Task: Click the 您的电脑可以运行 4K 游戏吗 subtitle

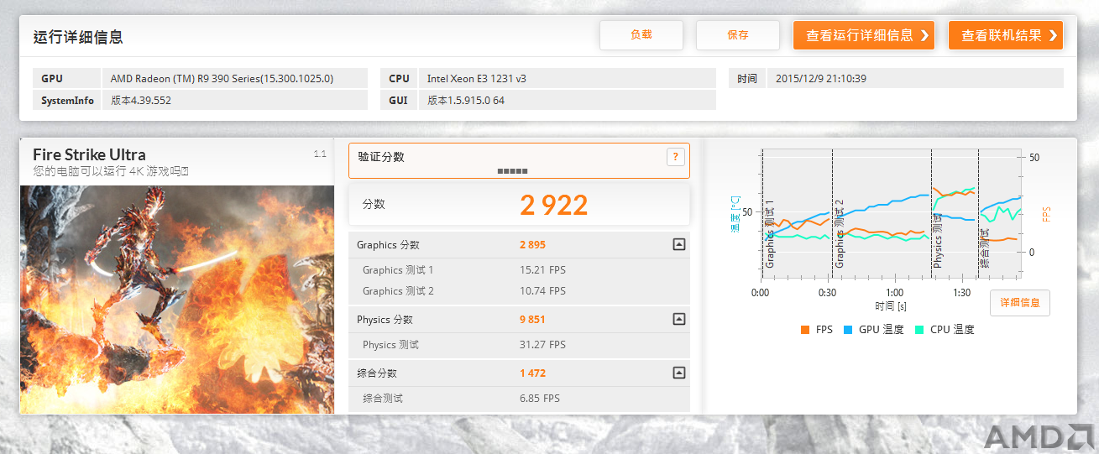Action: pos(110,171)
